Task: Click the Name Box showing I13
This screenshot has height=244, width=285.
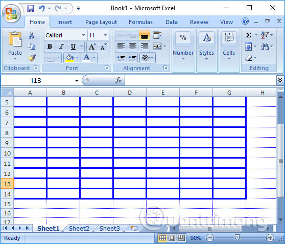Action: pos(36,80)
